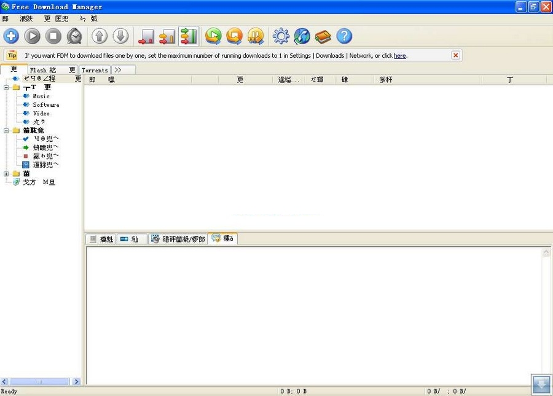Select the bottom-panel tab with camera icon
553x396 pixels.
[178, 239]
